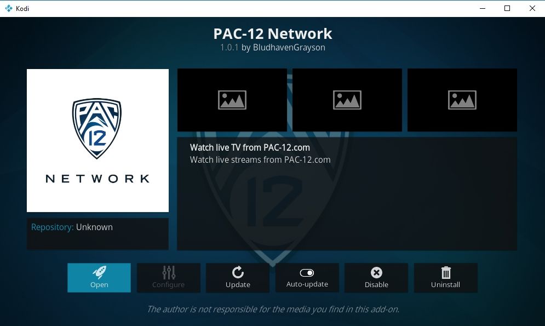Click the Kodi app icon in title bar

pos(9,8)
